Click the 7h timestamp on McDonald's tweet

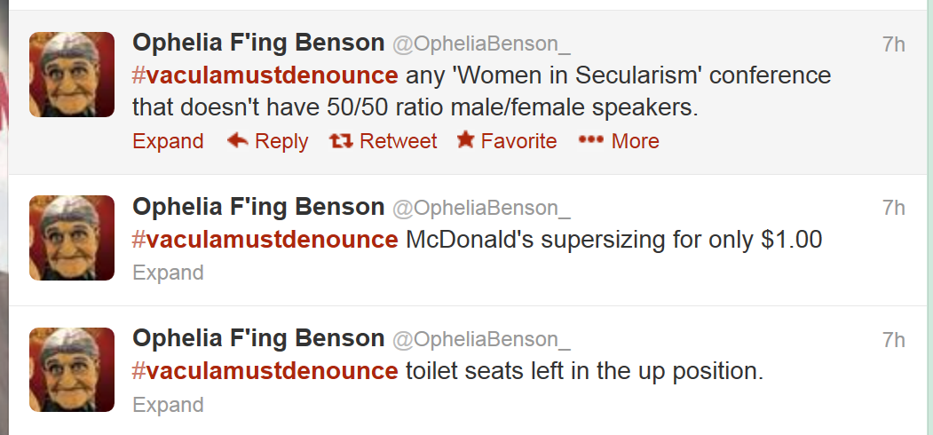(x=893, y=208)
